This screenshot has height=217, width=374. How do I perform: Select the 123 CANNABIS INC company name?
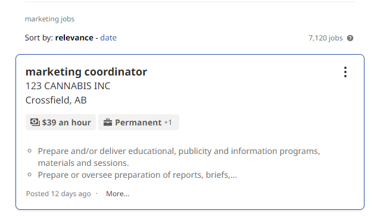pyautogui.click(x=68, y=86)
